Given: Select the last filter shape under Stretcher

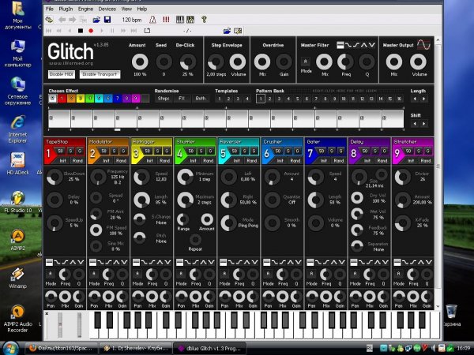Looking at the screenshot, I should [429, 263].
